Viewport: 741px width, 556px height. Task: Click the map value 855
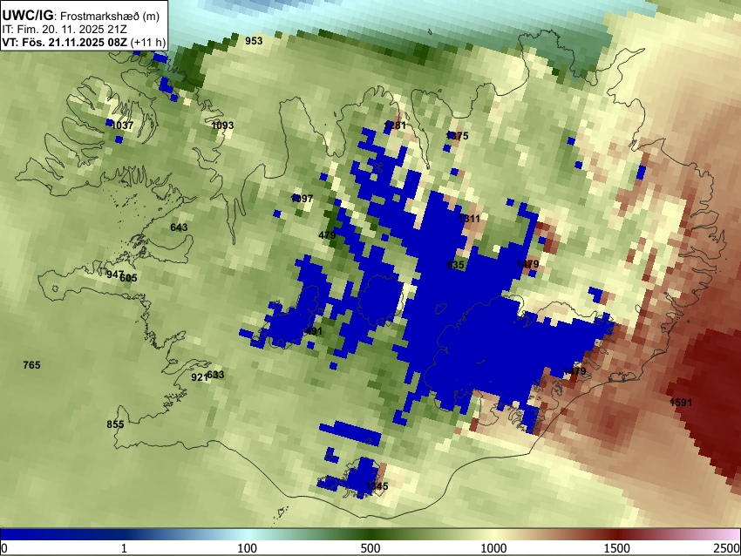[x=115, y=424]
